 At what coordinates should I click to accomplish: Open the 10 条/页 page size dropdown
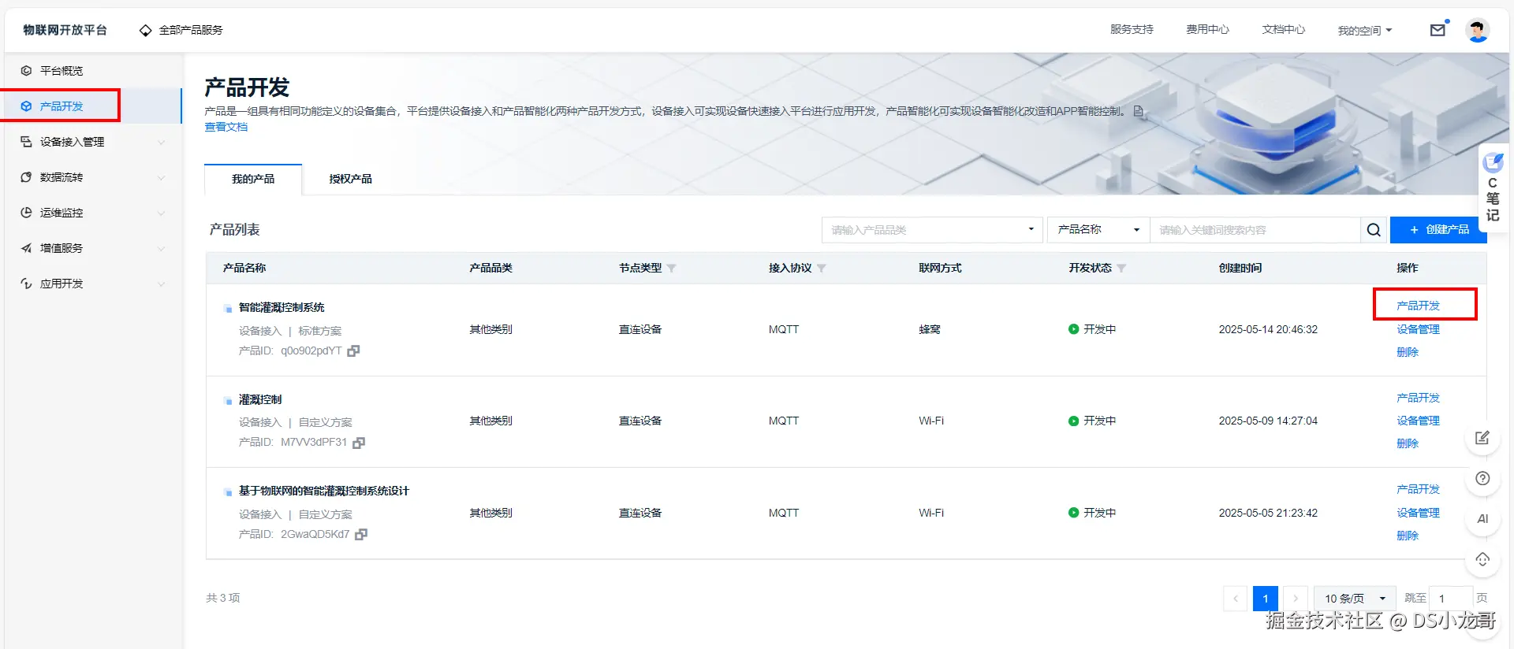[1355, 599]
